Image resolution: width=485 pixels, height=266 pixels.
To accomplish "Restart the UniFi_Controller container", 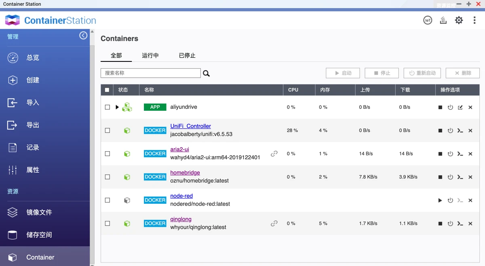I will coord(450,131).
